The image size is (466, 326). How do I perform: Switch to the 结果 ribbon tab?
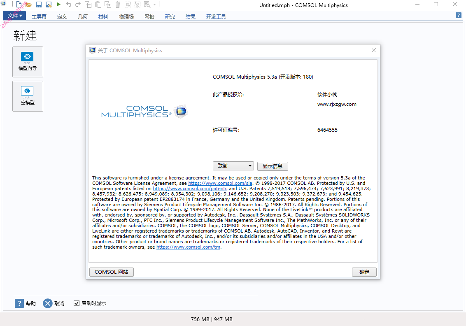pyautogui.click(x=191, y=16)
